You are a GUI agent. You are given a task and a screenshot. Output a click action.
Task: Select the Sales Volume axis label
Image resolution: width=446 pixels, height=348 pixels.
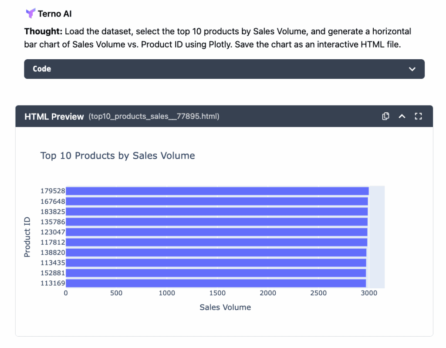coord(225,307)
